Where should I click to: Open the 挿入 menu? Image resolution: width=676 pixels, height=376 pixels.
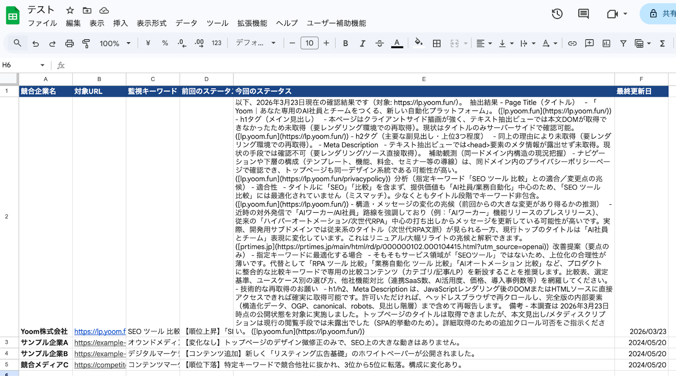[120, 23]
